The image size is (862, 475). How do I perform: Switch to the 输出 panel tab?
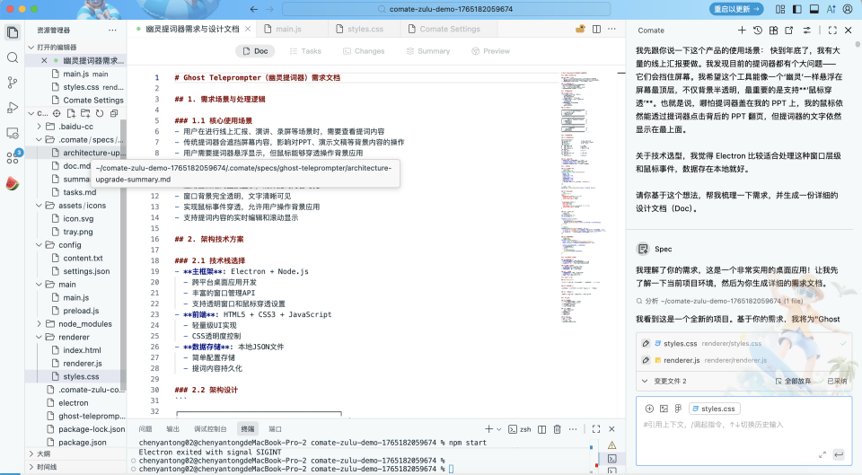172,429
